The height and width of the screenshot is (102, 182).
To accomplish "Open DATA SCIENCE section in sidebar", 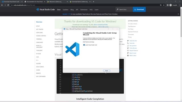I will [x=40, y=67].
